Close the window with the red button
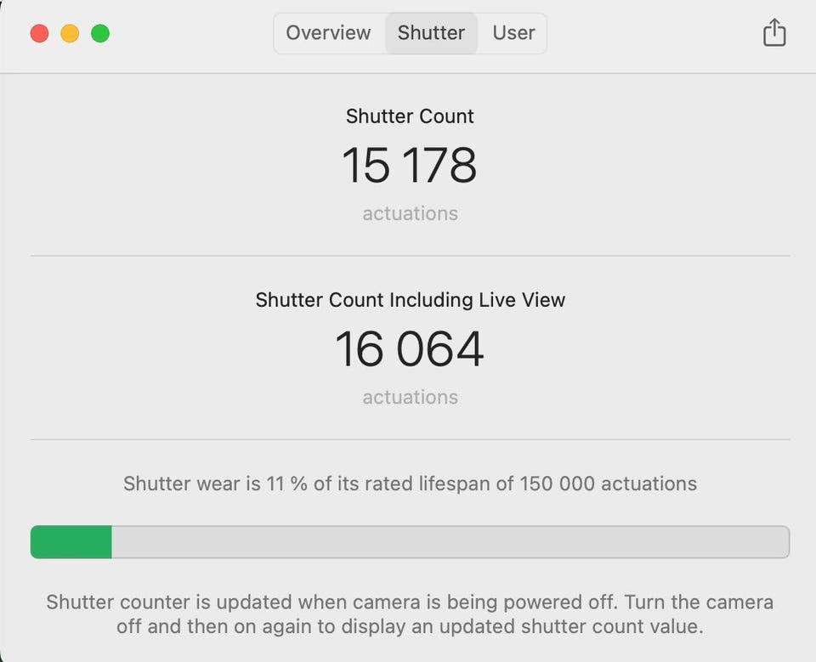This screenshot has width=816, height=662. [x=39, y=33]
